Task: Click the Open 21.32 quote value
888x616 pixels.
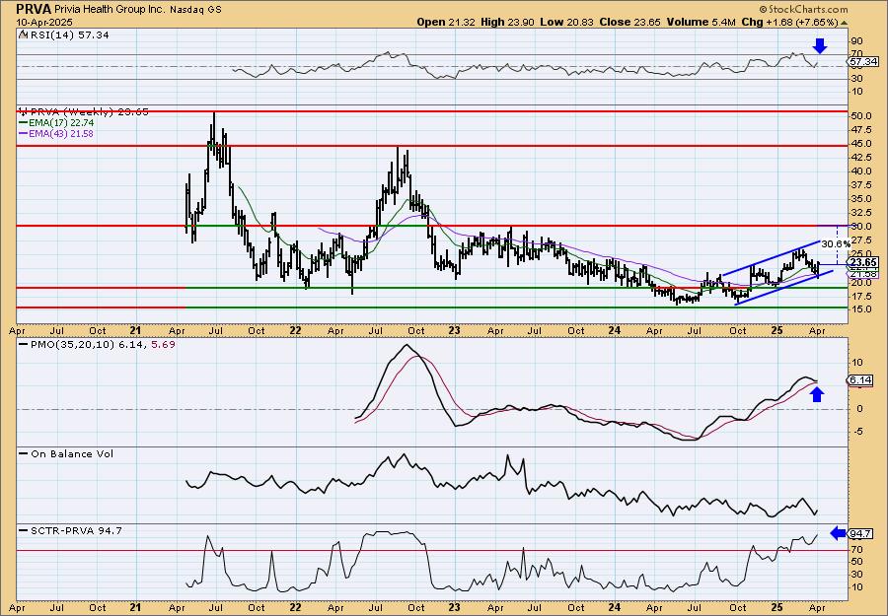Action: (445, 22)
